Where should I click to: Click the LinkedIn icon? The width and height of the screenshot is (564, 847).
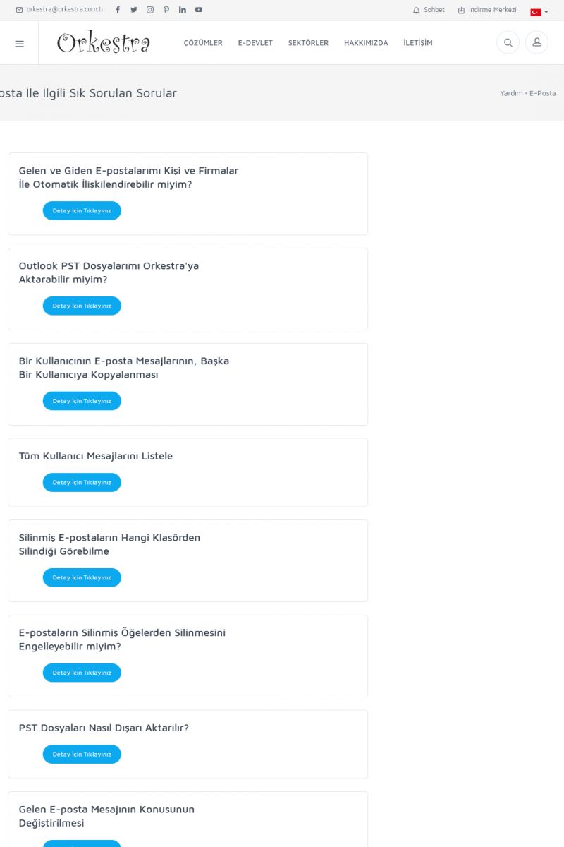click(183, 10)
